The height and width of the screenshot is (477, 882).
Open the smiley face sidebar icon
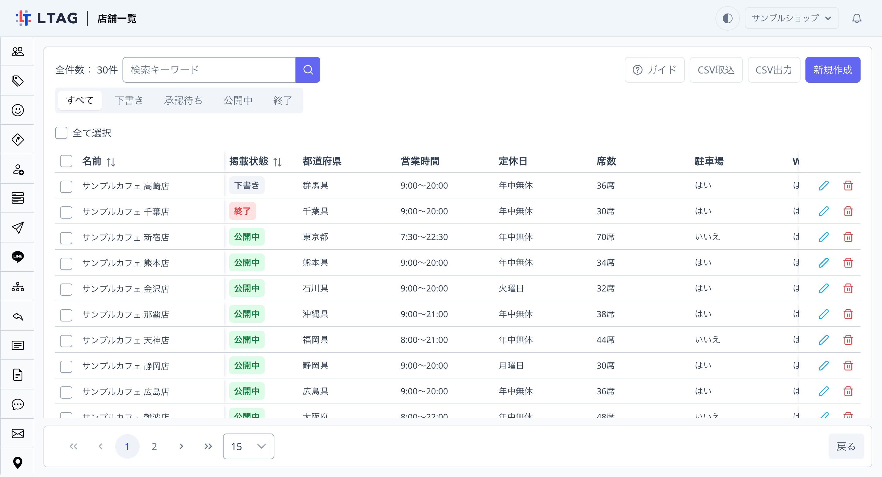point(17,110)
